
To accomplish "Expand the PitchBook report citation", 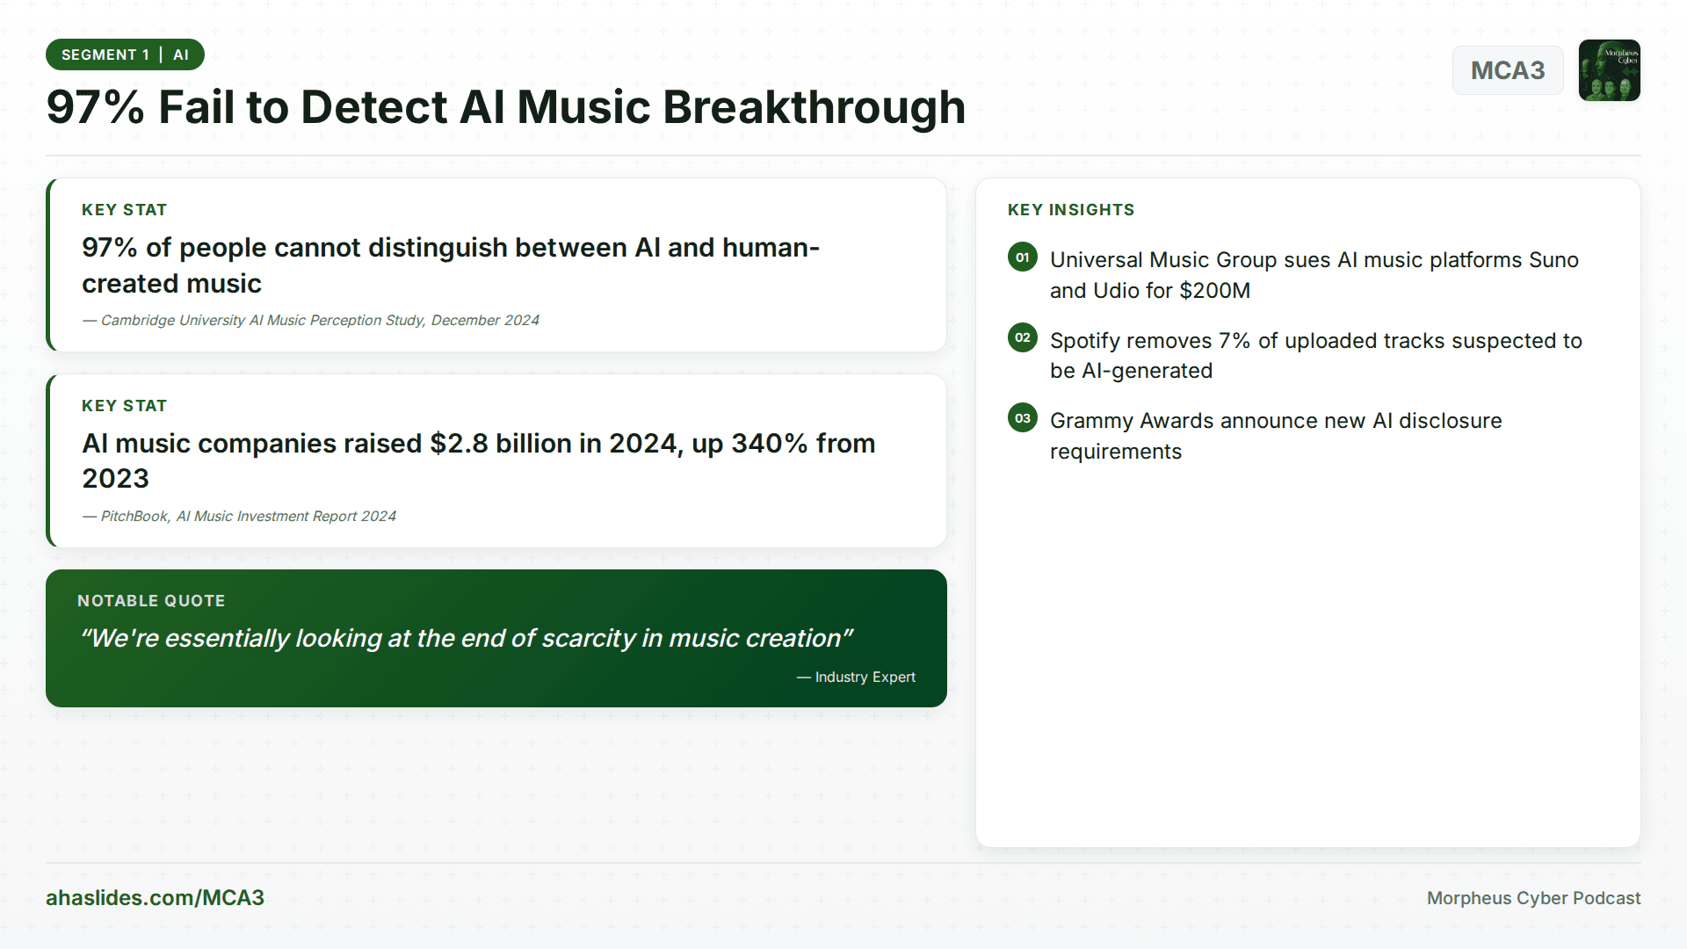I will click(x=239, y=516).
